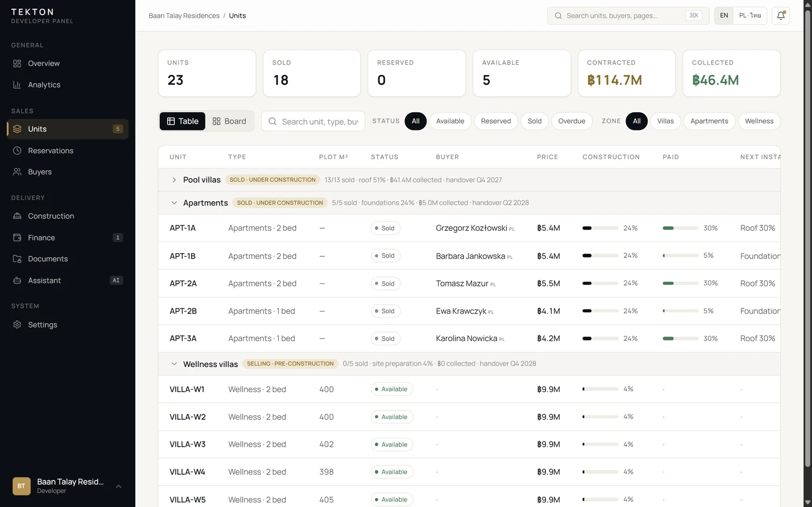Select the All zone filter

click(637, 121)
